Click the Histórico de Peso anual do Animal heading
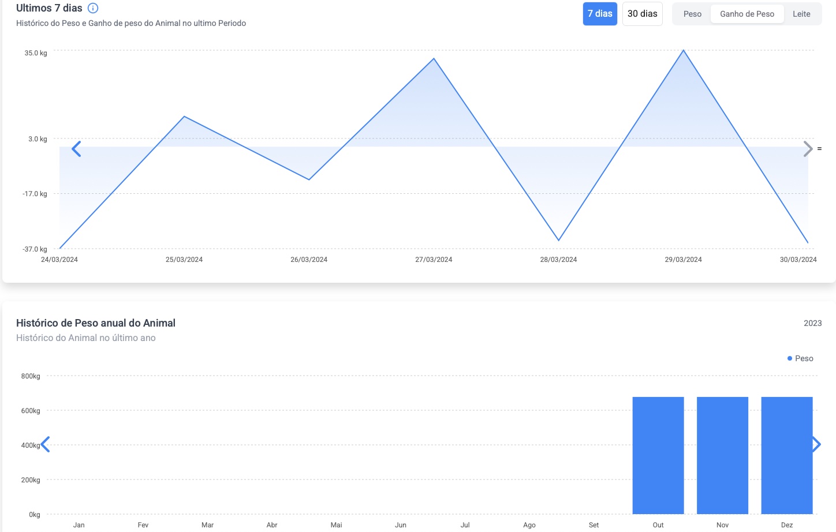Image resolution: width=836 pixels, height=532 pixels. (x=96, y=323)
